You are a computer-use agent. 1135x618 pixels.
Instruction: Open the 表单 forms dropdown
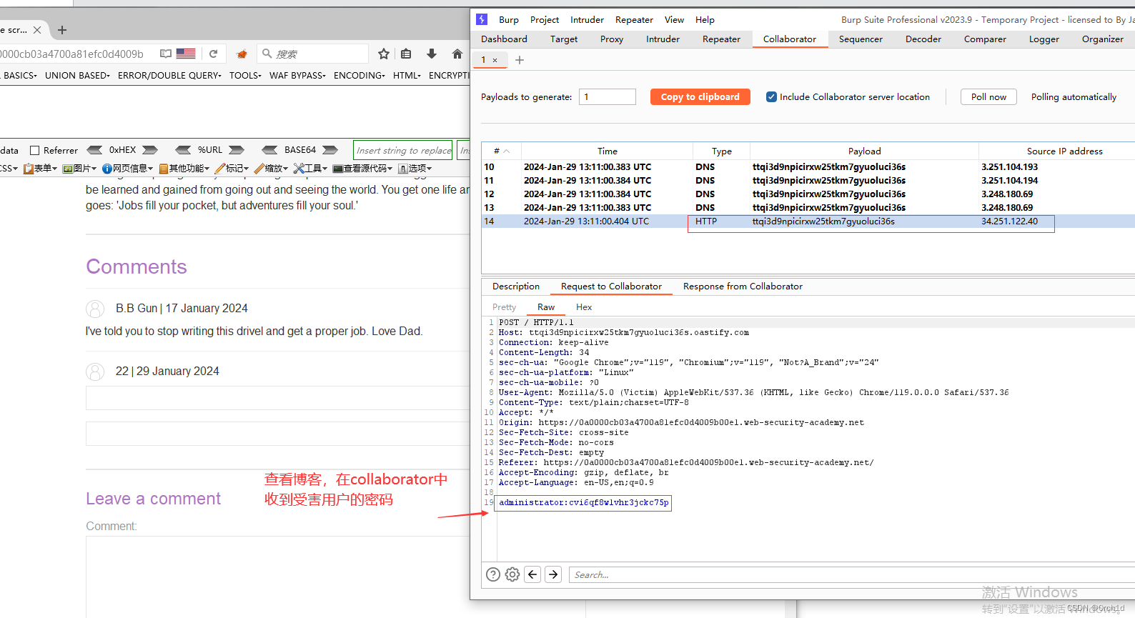pos(40,169)
